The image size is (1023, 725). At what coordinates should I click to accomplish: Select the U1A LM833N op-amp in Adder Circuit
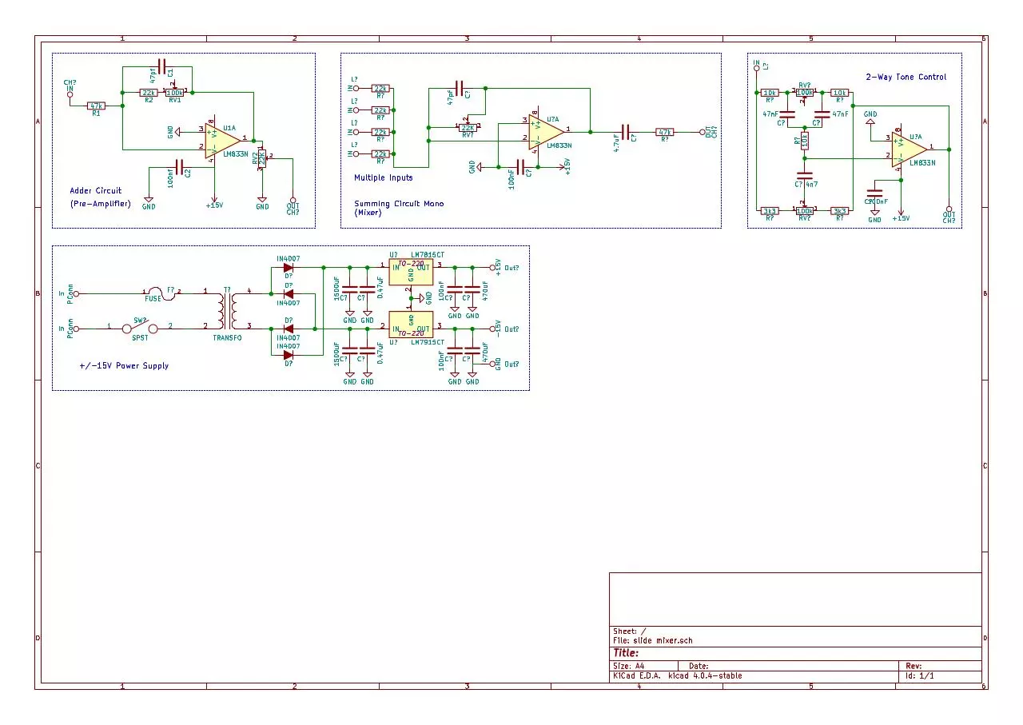click(221, 141)
